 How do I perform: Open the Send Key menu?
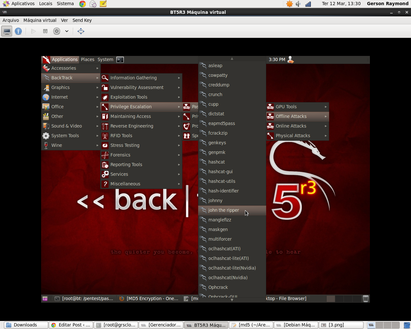[82, 20]
